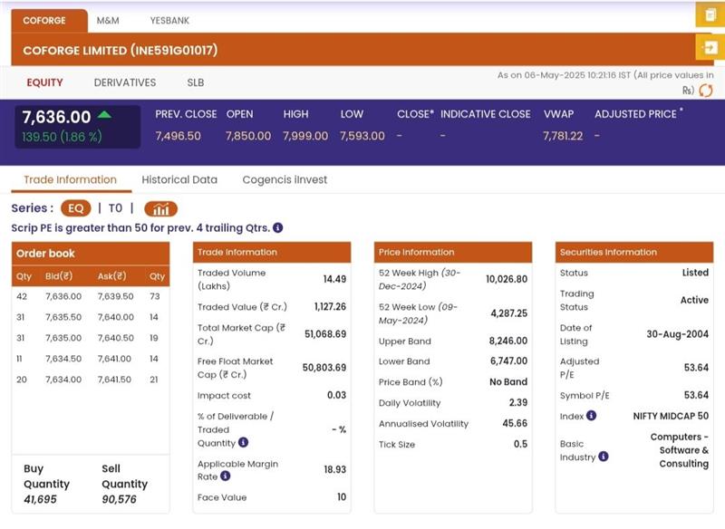Viewport: 725px width, 529px height.
Task: Select the EQ series pill
Action: tap(75, 208)
